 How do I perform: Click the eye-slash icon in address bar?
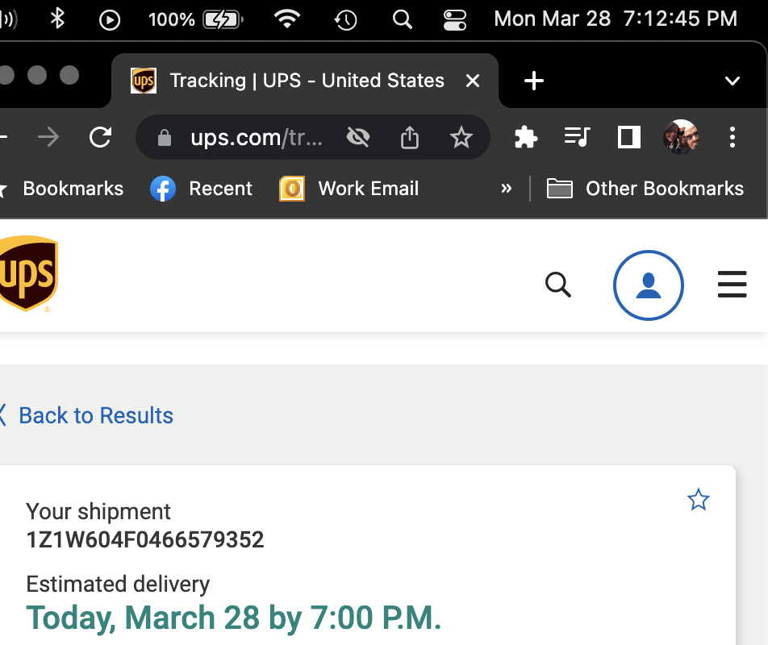(357, 138)
